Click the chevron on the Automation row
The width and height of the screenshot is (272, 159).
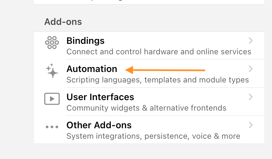(250, 69)
